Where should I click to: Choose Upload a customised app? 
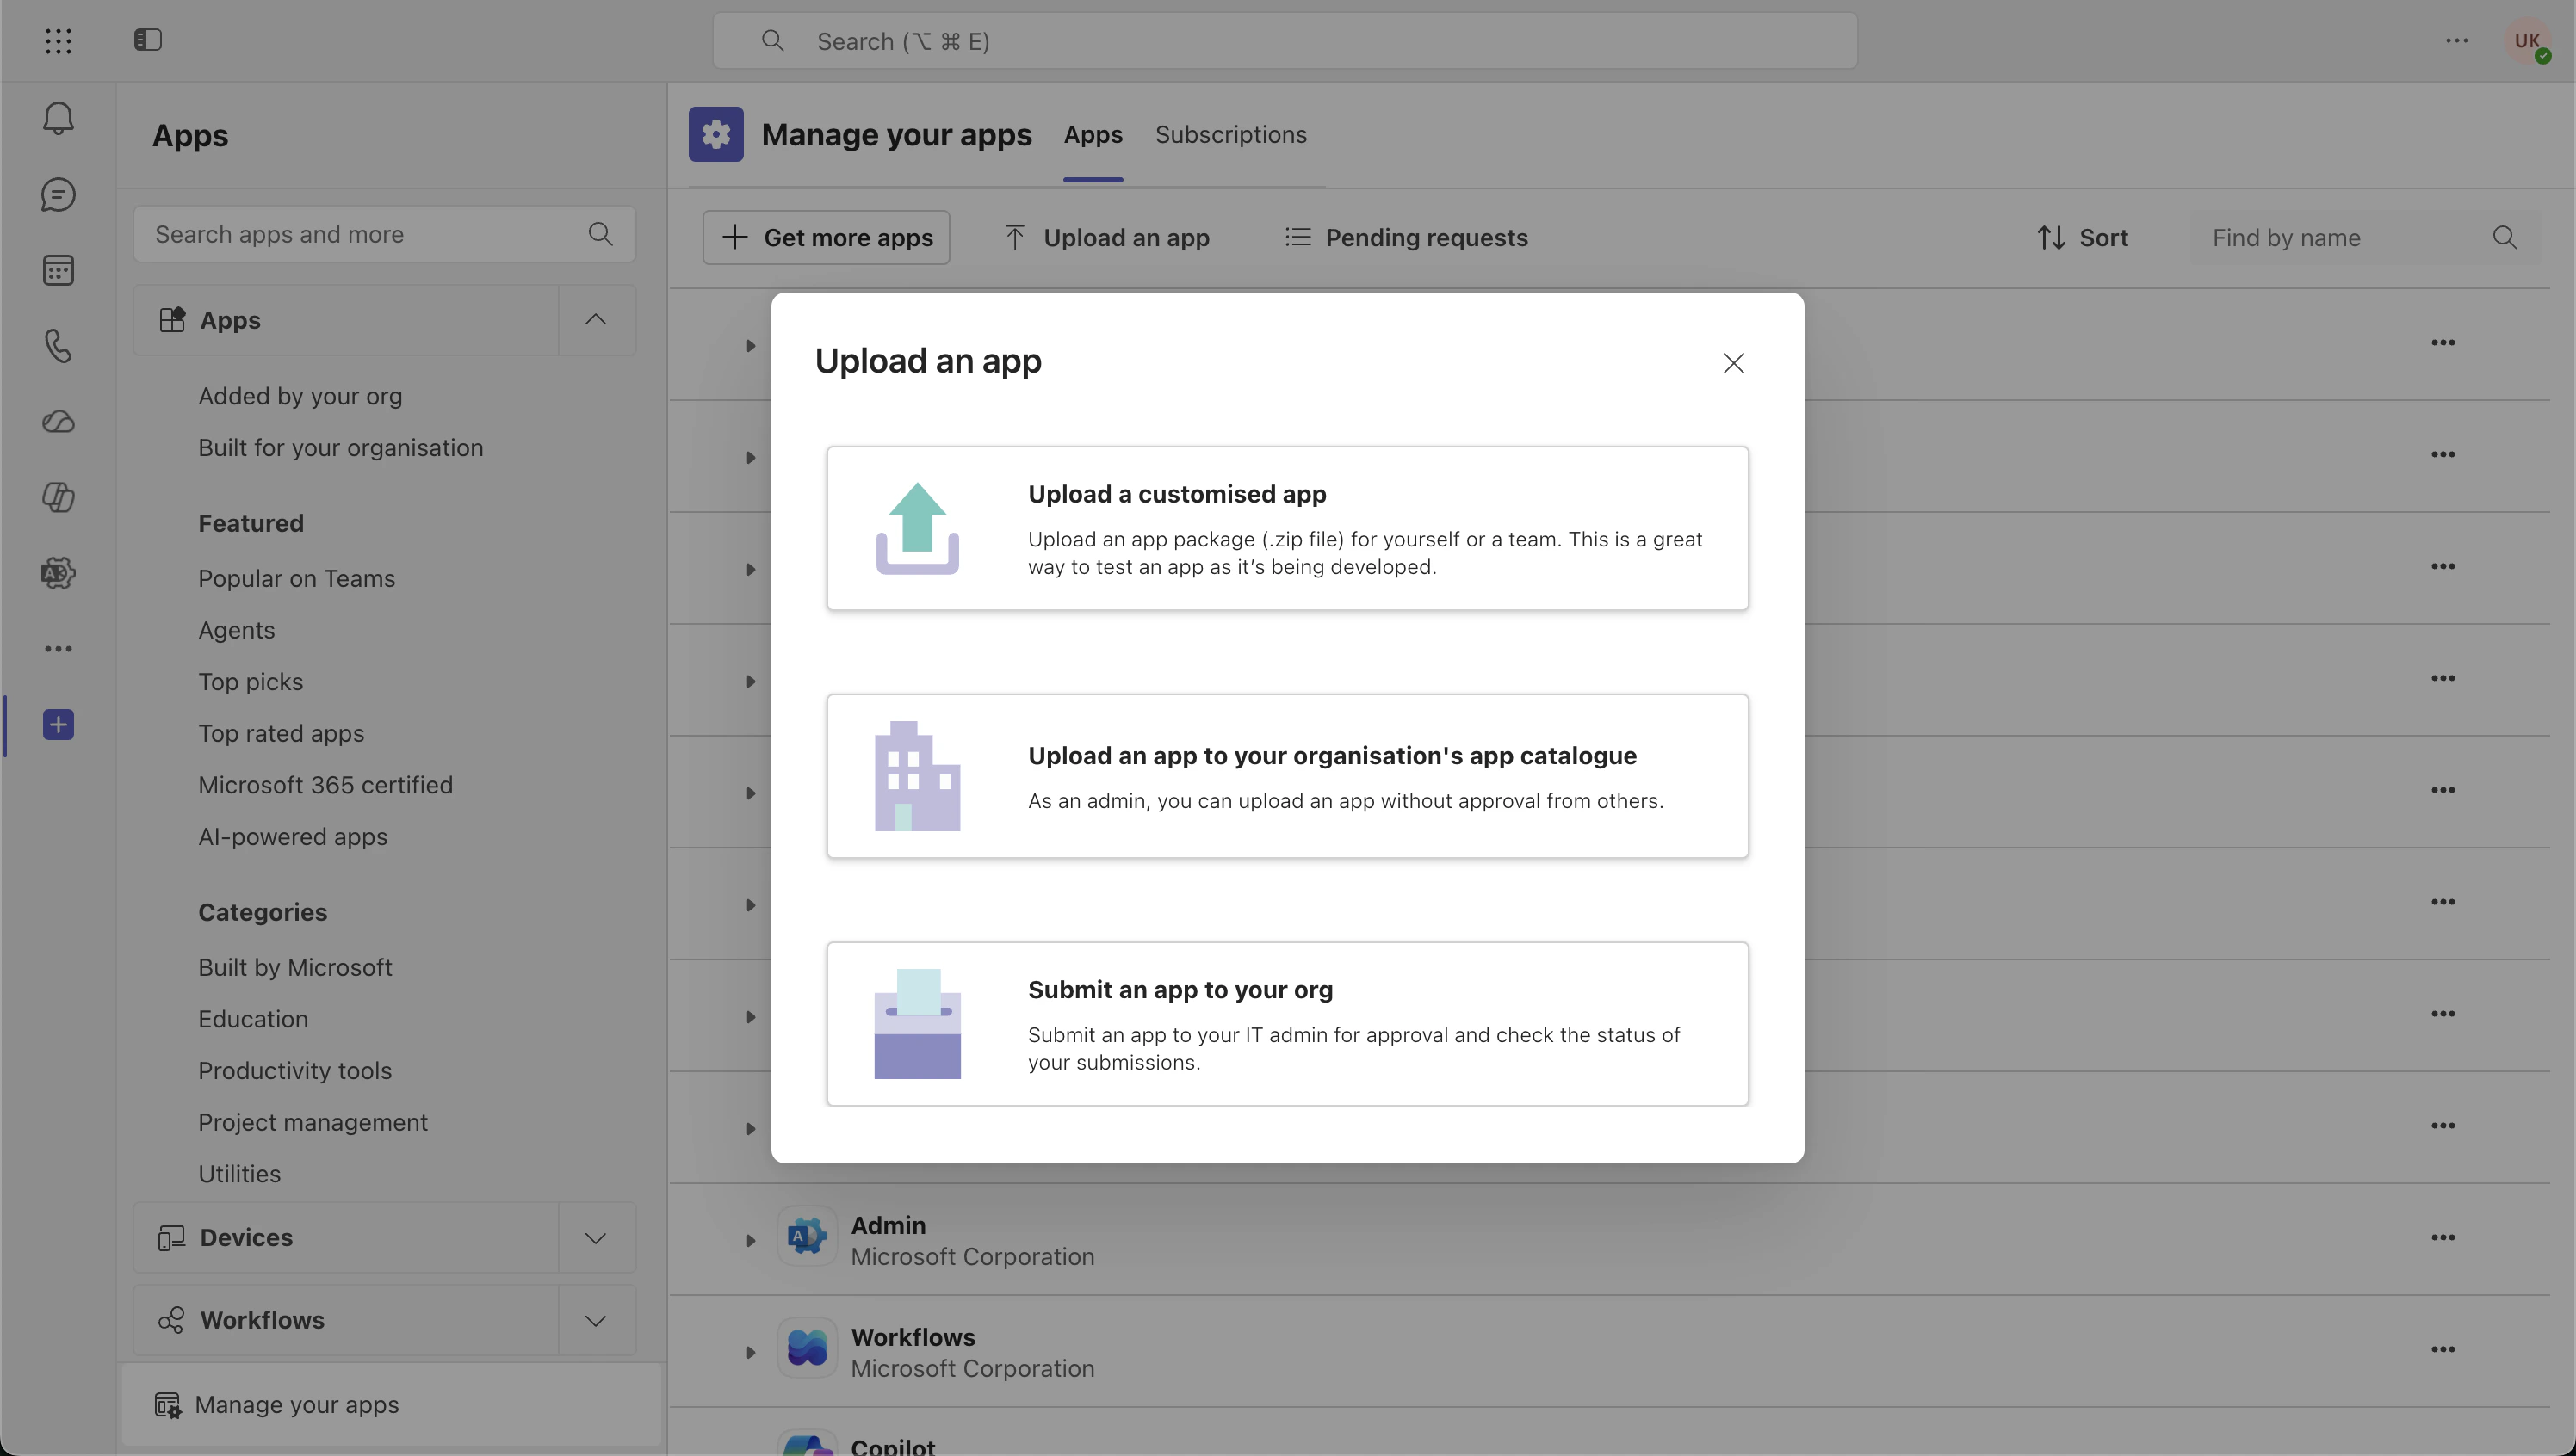[1287, 528]
